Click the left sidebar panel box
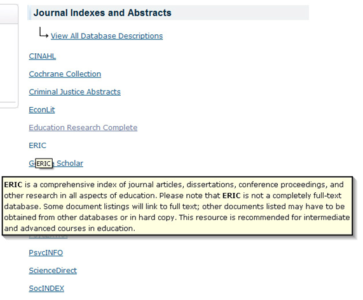The width and height of the screenshot is (363, 300). click(x=9, y=56)
